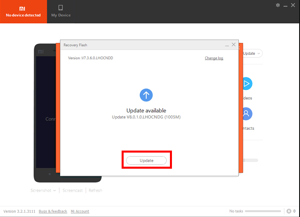
Task: Switch to the My Device tab
Action: pyautogui.click(x=61, y=12)
